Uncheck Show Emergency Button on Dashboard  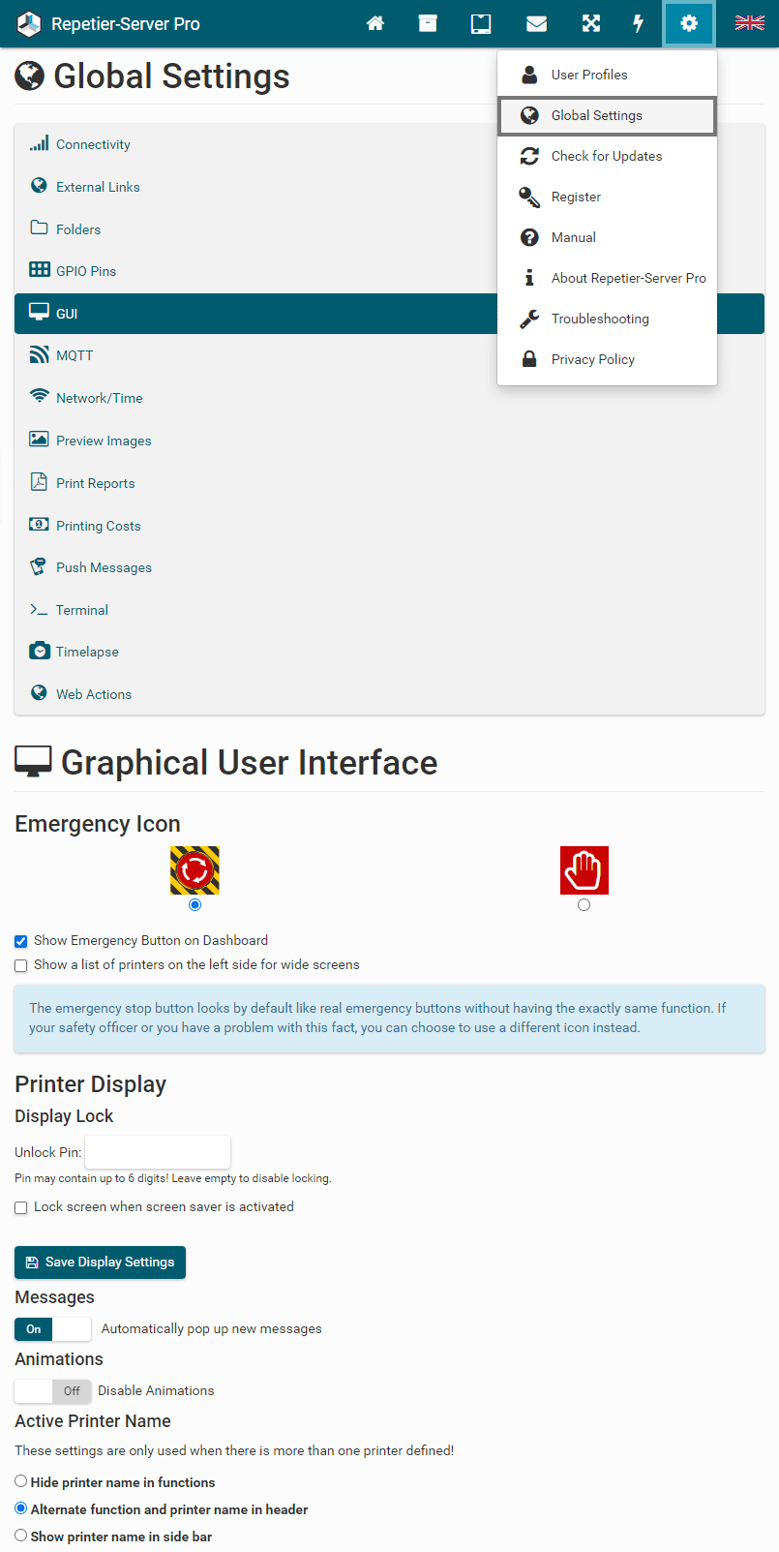(21, 941)
